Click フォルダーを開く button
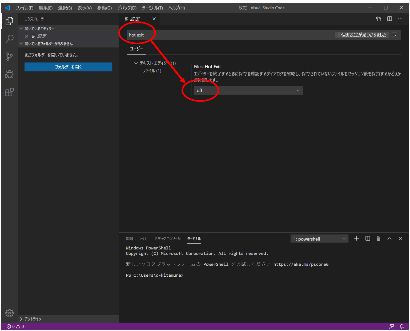This screenshot has height=331, width=410. (68, 67)
